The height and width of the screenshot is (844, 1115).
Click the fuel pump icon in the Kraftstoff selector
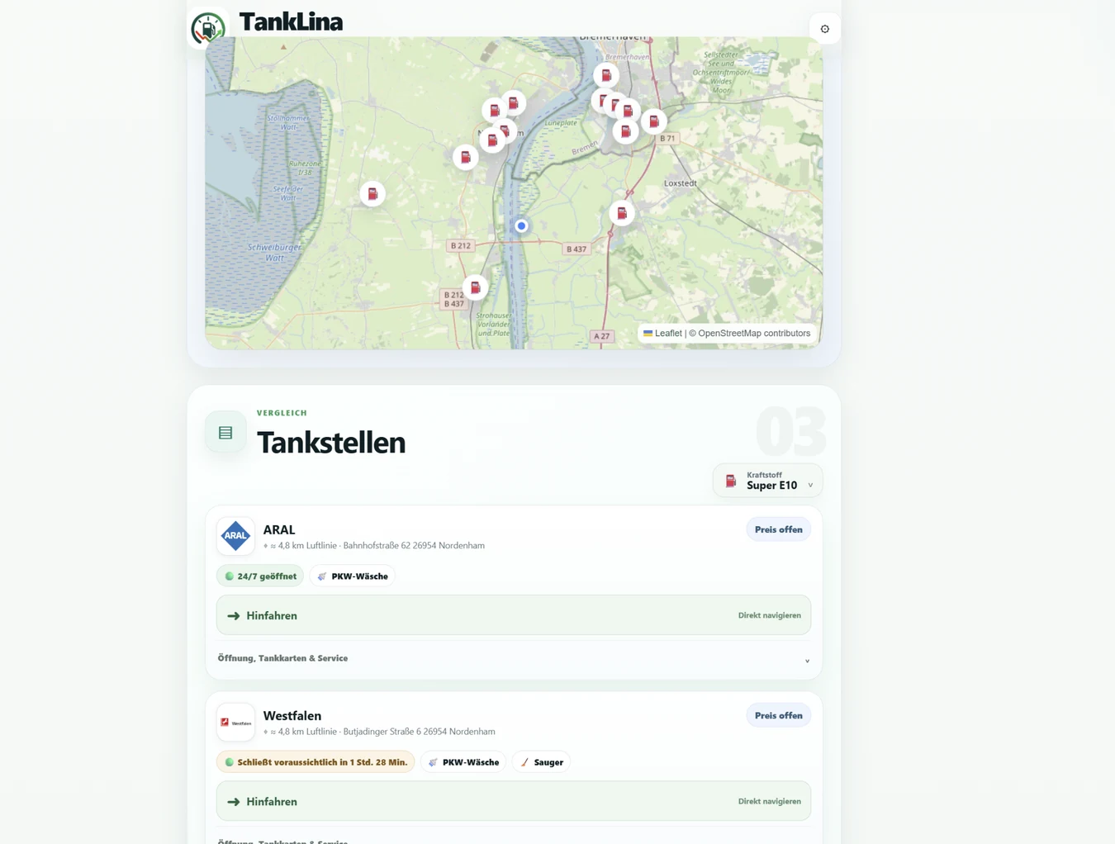point(730,481)
